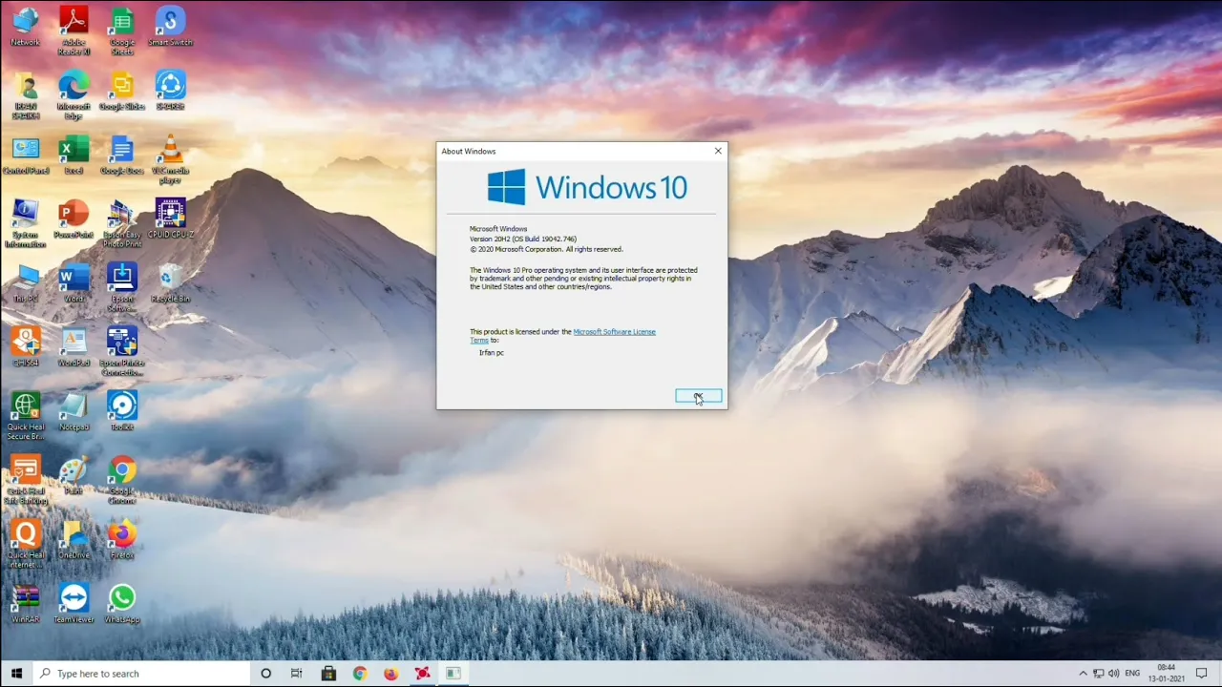Open Notepad desktop shortcut
The width and height of the screenshot is (1222, 687).
(74, 411)
